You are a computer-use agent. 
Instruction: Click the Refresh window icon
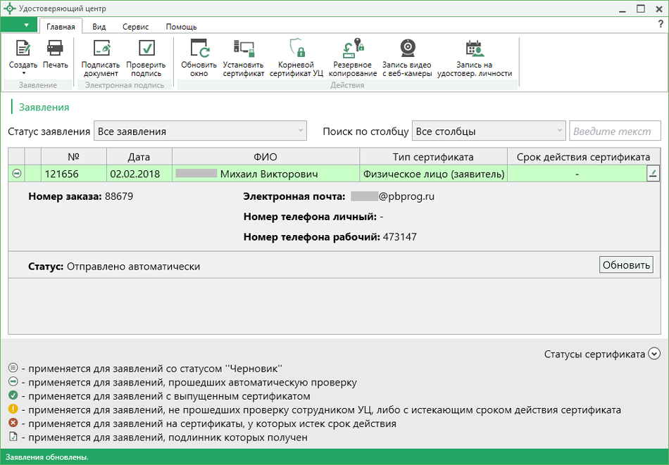tap(199, 49)
